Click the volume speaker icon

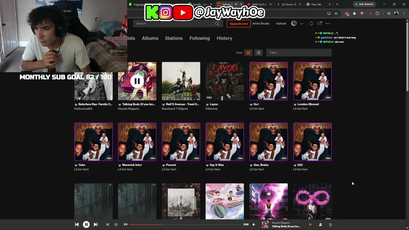pos(254,225)
